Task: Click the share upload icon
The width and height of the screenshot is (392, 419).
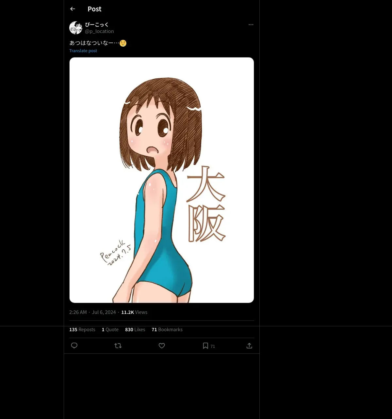Action: click(x=249, y=346)
